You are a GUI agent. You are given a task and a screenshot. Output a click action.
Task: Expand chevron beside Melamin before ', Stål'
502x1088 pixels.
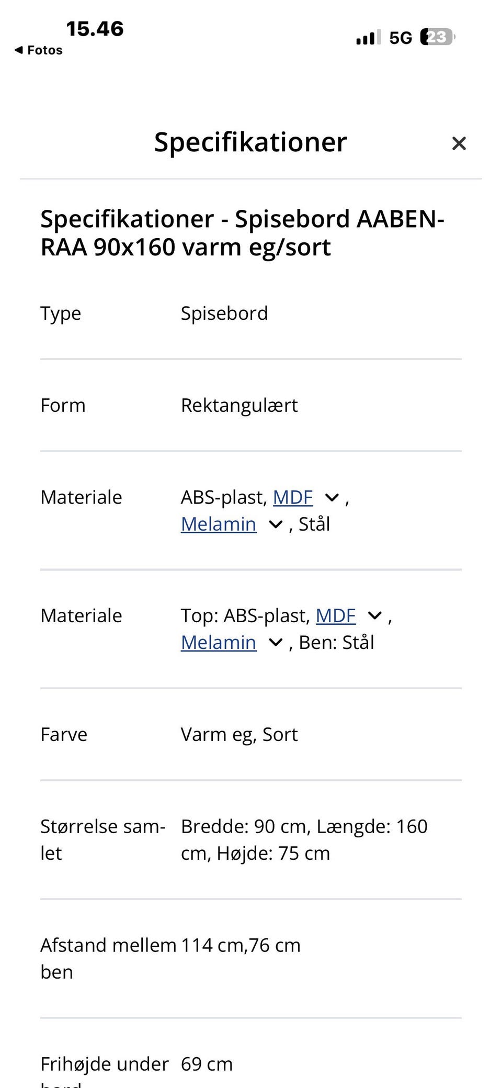pos(276,524)
